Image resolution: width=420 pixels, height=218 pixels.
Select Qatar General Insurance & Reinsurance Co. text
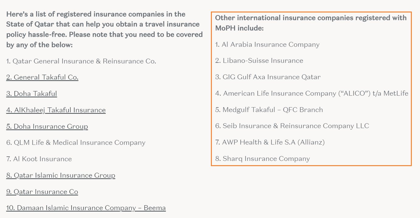click(81, 61)
